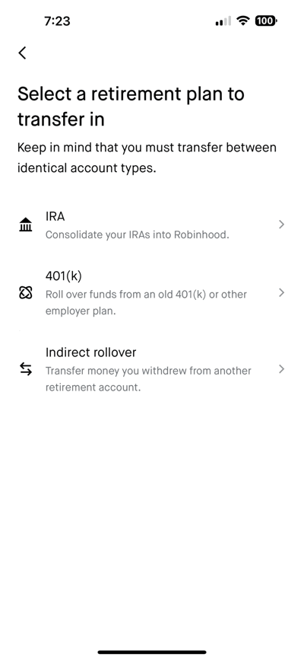The image size is (304, 660).
Task: Tap "Consolidate your IRAs into Robinhood" text
Action: (x=137, y=235)
